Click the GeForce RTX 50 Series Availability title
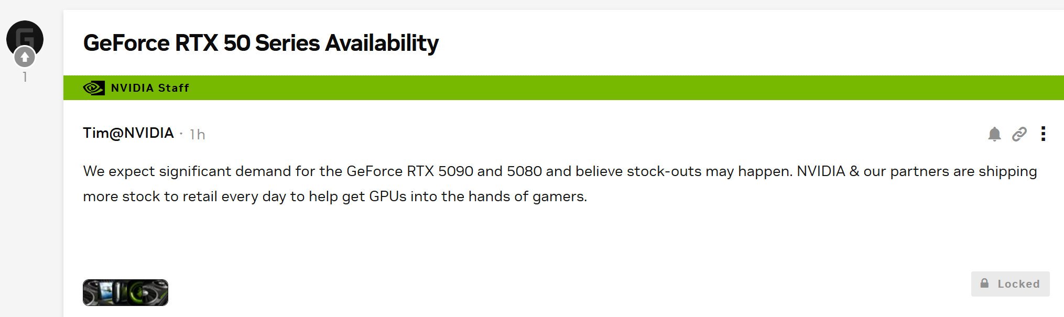 tap(260, 43)
